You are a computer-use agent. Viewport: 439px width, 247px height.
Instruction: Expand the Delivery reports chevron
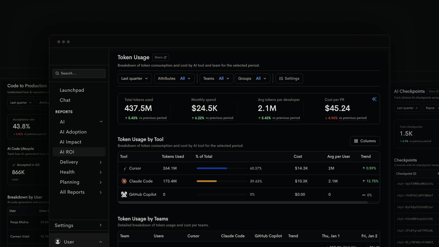(101, 162)
